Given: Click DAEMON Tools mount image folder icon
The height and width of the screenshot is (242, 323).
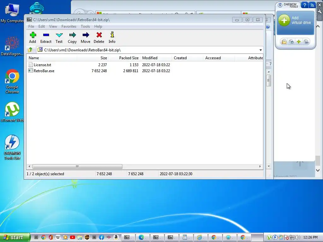Looking at the screenshot, I should tap(284, 42).
